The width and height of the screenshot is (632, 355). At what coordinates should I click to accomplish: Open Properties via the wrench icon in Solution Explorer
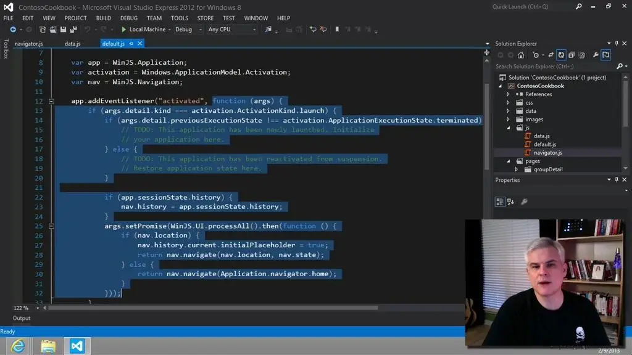click(596, 55)
